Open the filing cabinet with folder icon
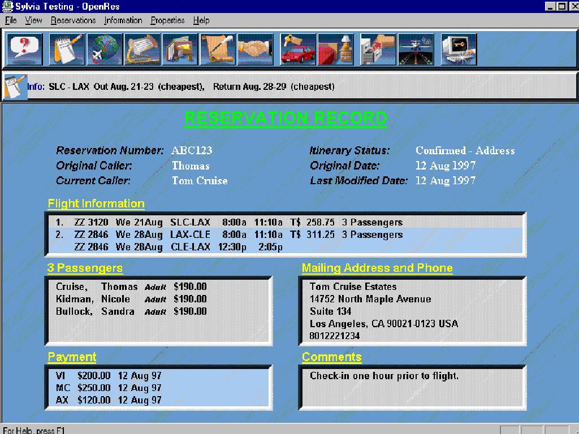 (378, 50)
